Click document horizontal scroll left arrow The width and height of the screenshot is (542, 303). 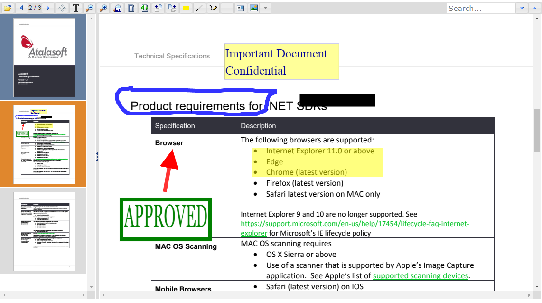[103, 295]
